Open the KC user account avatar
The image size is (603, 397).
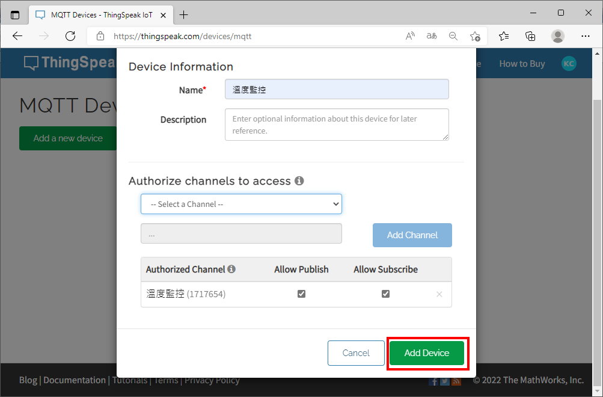click(569, 64)
